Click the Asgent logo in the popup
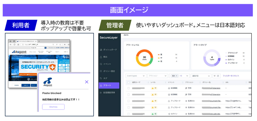This screenshot has width=257, height=121. [48, 83]
